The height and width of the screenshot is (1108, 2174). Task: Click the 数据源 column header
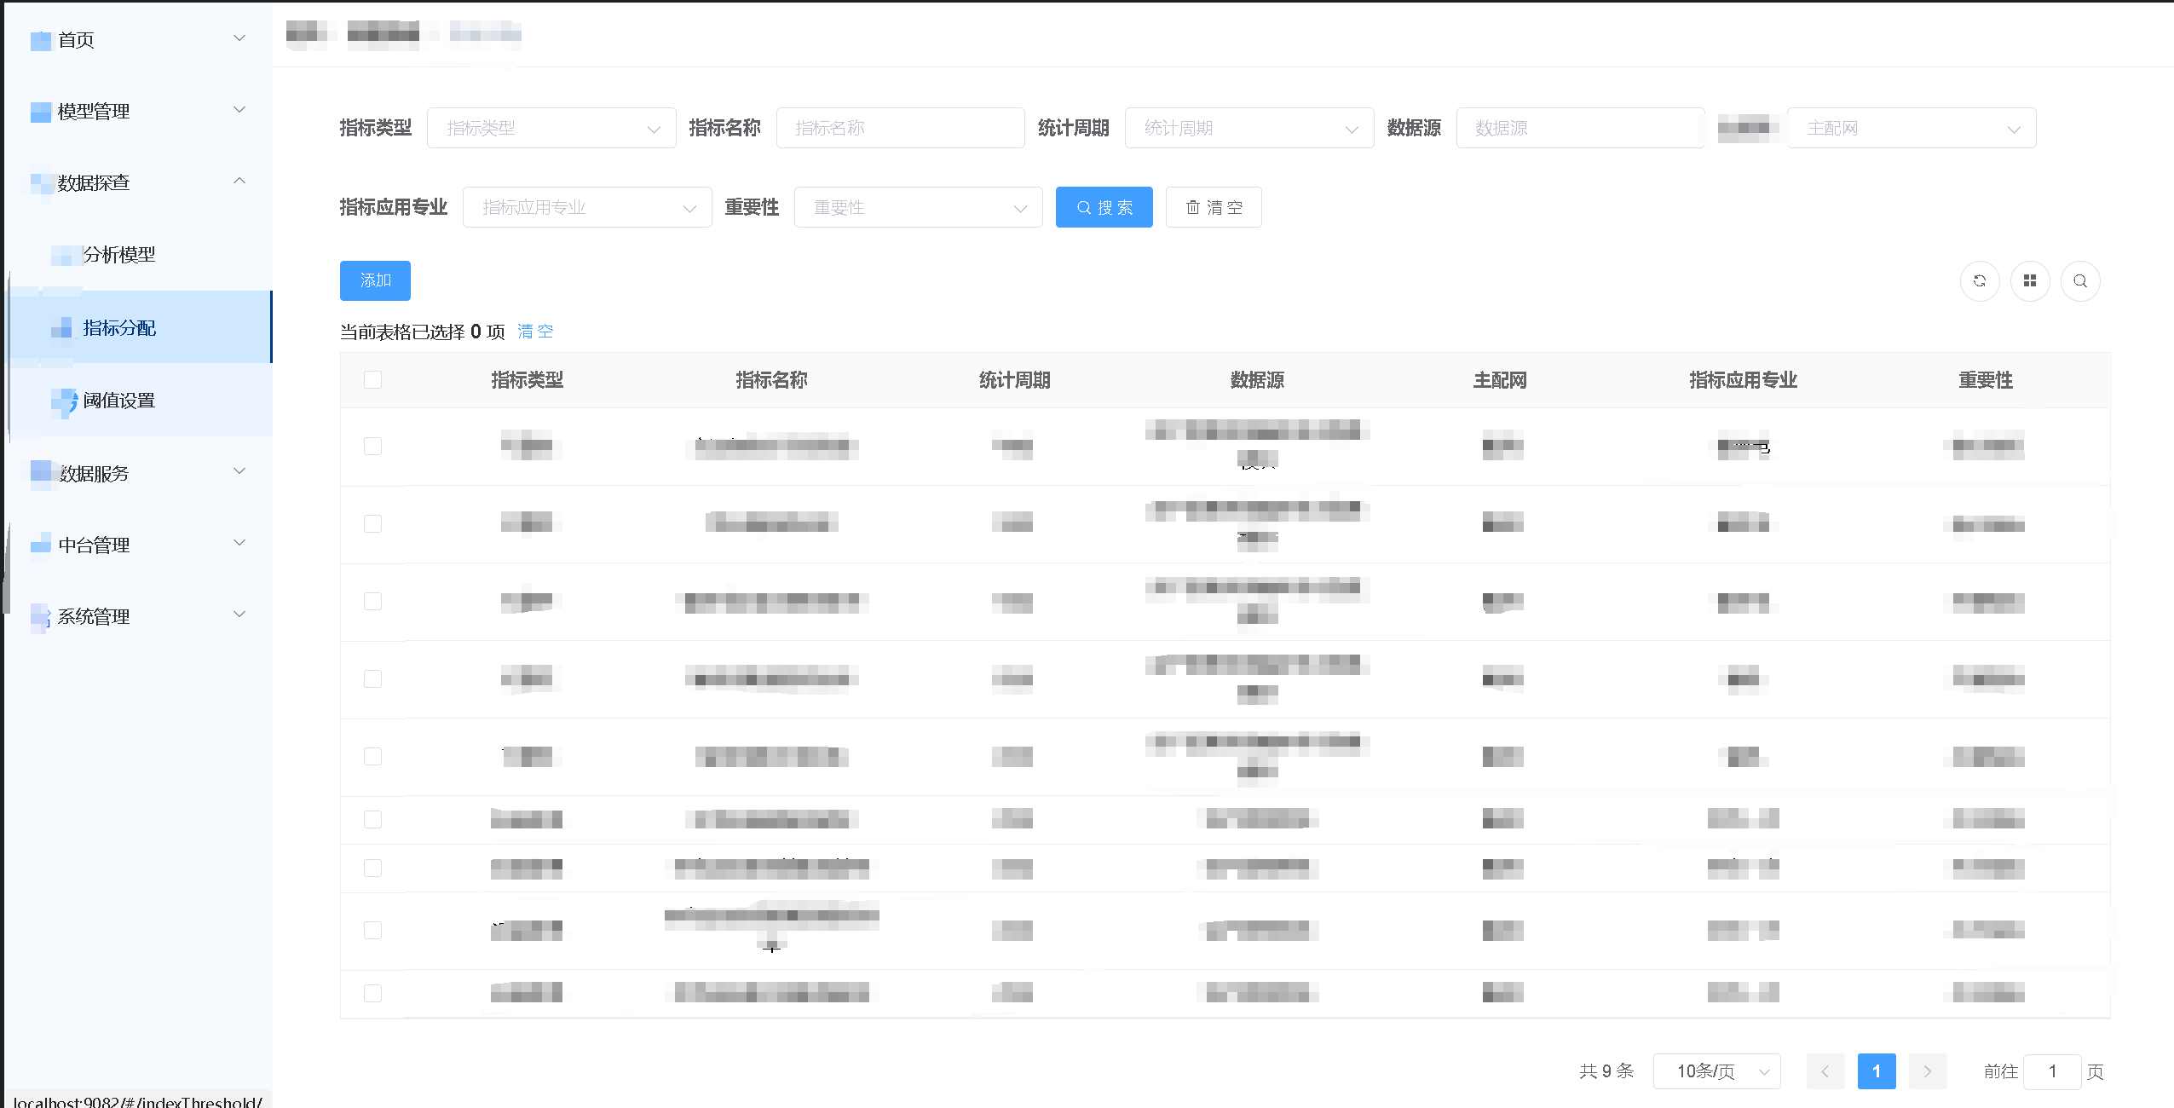(x=1257, y=380)
